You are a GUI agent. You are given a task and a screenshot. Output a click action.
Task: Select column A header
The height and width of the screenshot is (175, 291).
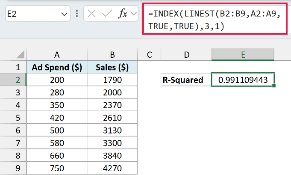(x=57, y=55)
